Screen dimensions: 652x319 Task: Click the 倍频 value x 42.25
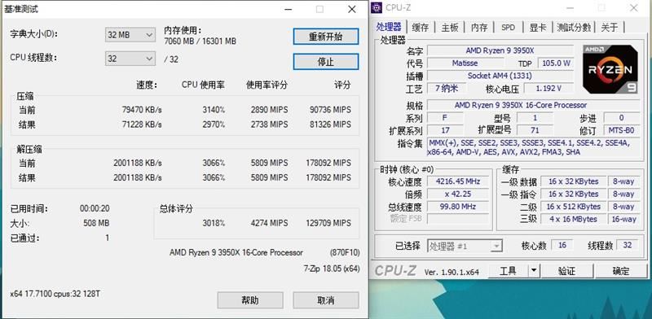point(458,194)
